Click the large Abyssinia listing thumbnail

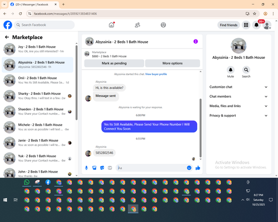point(239,46)
